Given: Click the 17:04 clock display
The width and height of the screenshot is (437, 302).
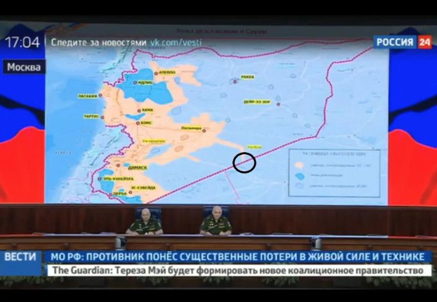Looking at the screenshot, I should click(22, 43).
